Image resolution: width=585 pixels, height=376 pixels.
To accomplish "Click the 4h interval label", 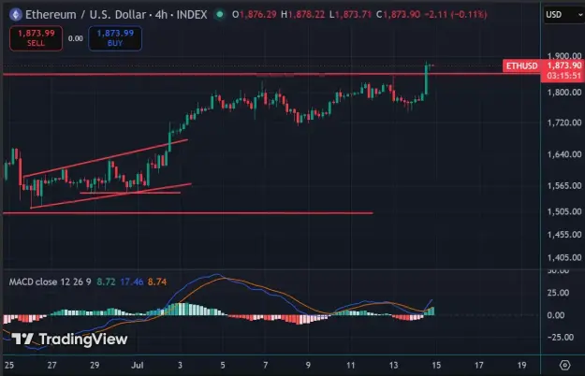I will [x=161, y=15].
